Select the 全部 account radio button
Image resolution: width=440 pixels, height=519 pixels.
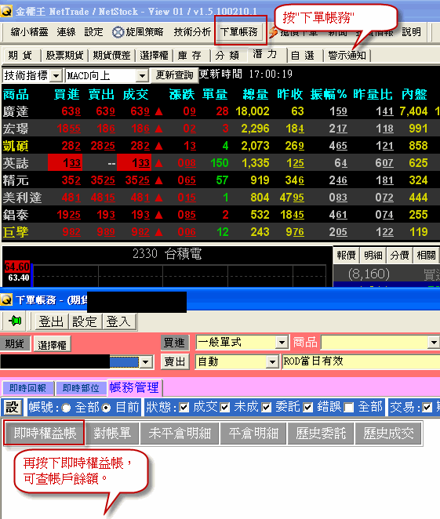(x=66, y=408)
